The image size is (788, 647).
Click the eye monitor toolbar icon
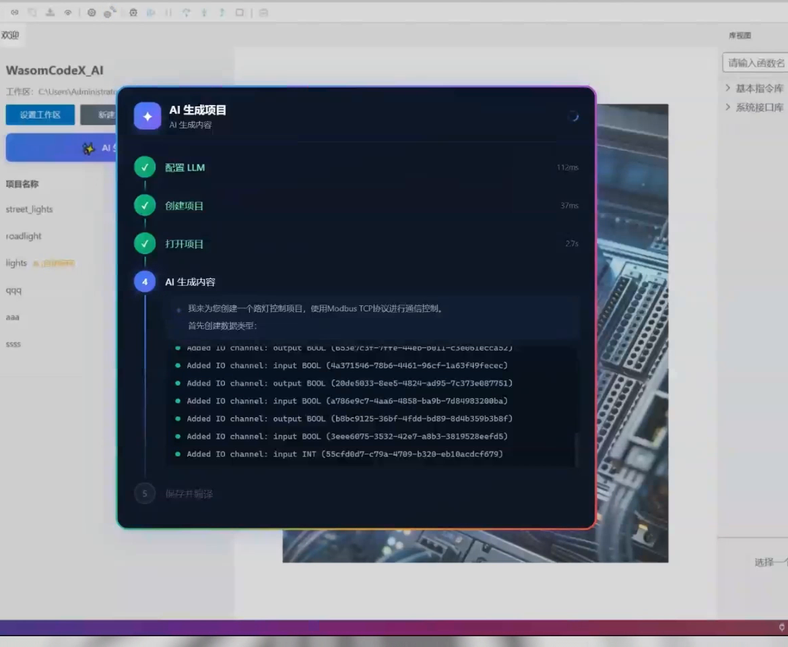coord(68,13)
